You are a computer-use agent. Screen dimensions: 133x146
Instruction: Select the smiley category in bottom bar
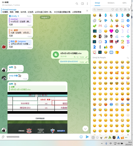97,138
